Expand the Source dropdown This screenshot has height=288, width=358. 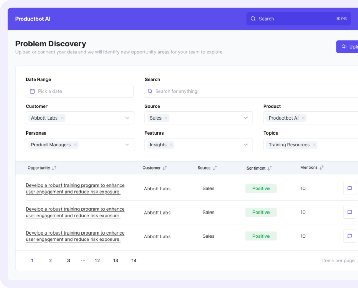coord(245,118)
